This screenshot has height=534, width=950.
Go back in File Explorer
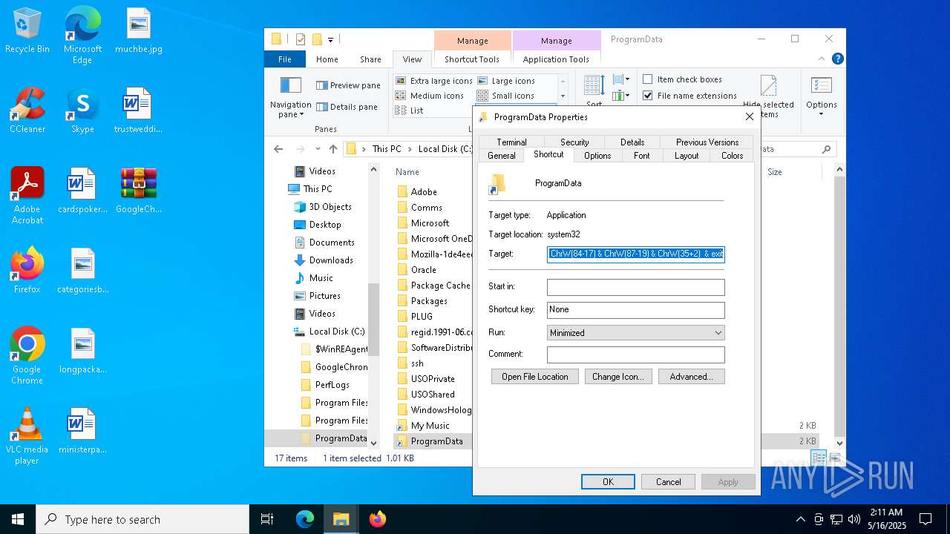pyautogui.click(x=278, y=149)
